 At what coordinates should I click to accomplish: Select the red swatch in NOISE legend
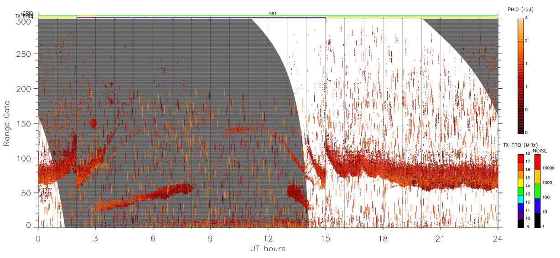538,162
